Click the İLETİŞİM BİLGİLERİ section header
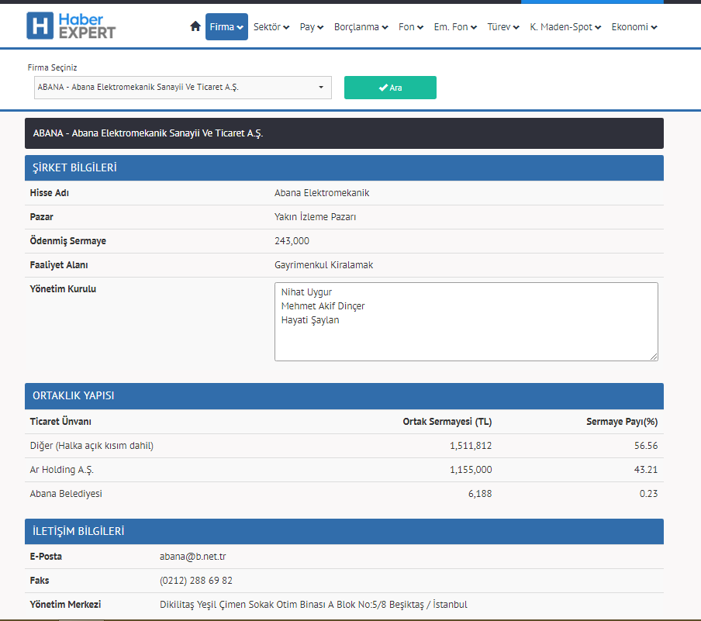 [x=344, y=531]
